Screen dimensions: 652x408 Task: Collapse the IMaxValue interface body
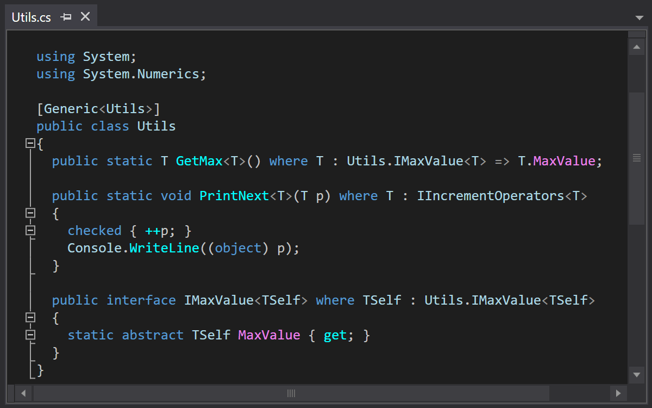pyautogui.click(x=30, y=318)
